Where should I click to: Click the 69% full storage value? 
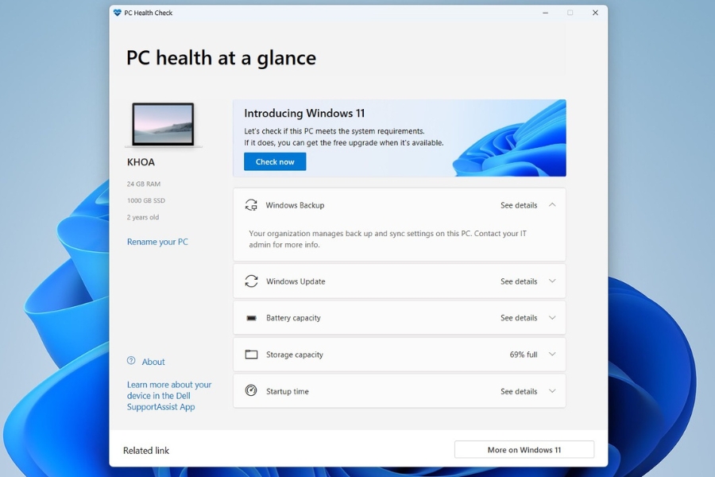tap(524, 355)
